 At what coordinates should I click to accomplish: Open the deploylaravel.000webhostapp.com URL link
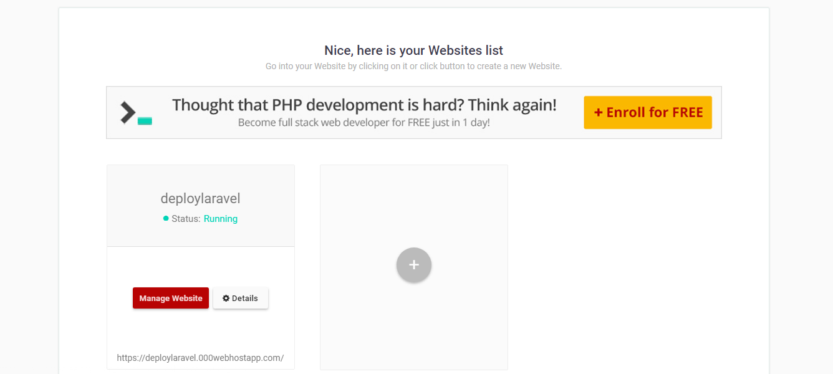pyautogui.click(x=200, y=358)
